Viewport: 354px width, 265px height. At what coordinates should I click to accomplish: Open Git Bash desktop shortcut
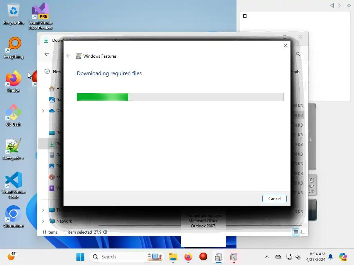tap(13, 115)
